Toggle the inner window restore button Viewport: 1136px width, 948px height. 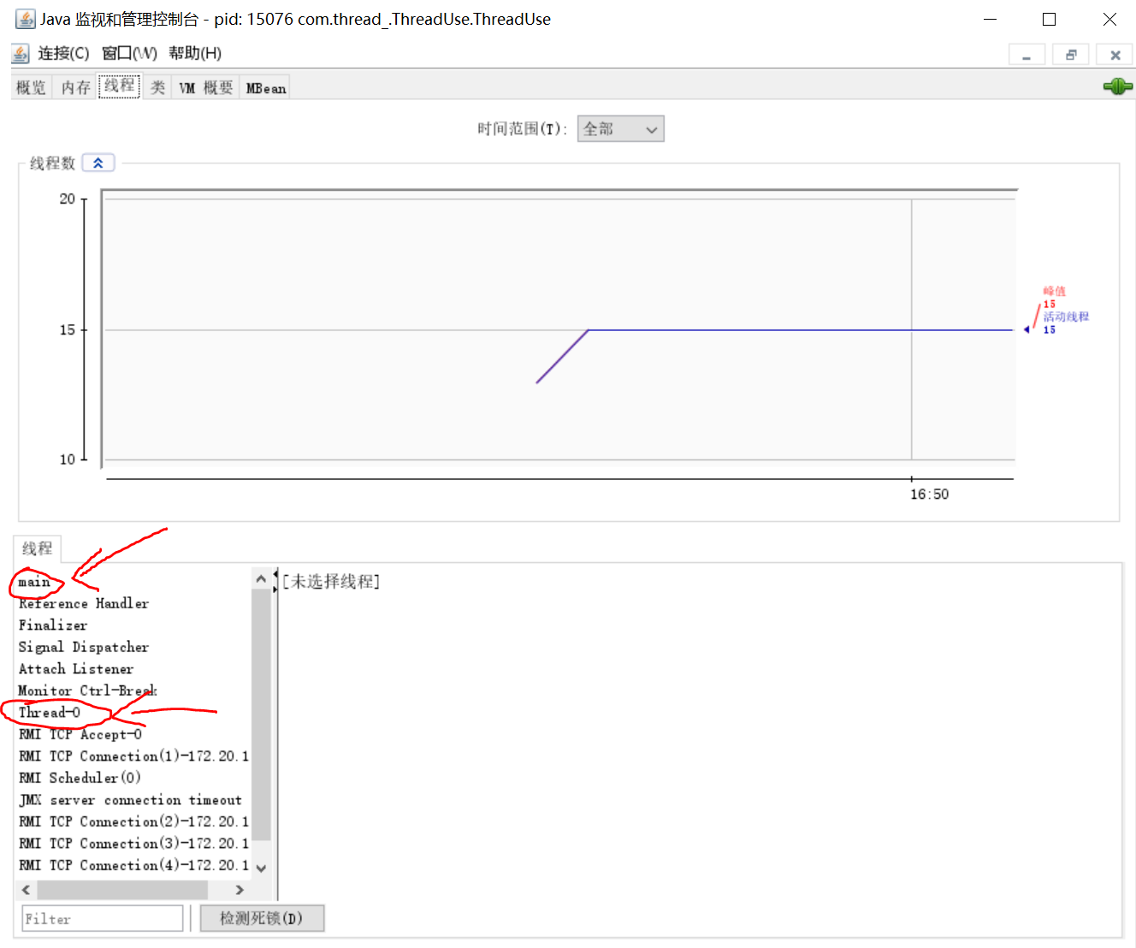1070,54
